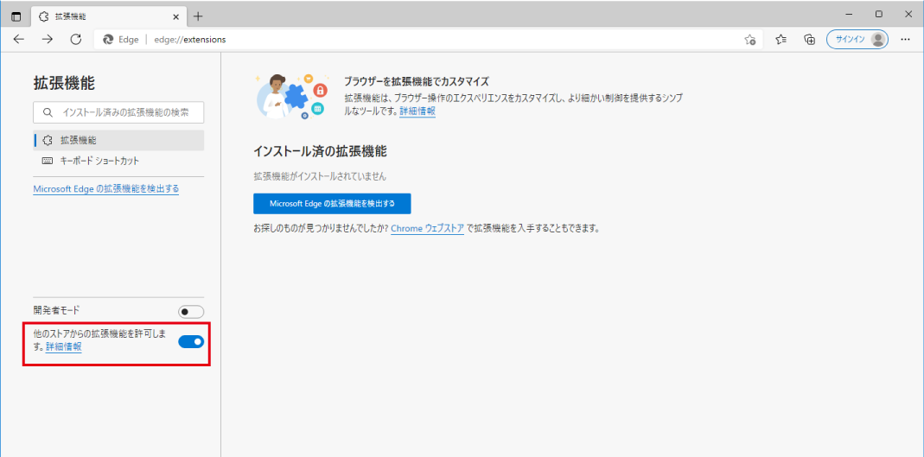This screenshot has width=924, height=457.
Task: Click the 拡張機能がインストールされていません message
Action: (x=320, y=176)
